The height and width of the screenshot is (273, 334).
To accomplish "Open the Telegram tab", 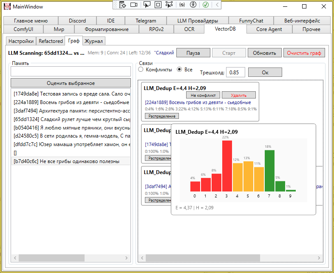I will pyautogui.click(x=146, y=21).
